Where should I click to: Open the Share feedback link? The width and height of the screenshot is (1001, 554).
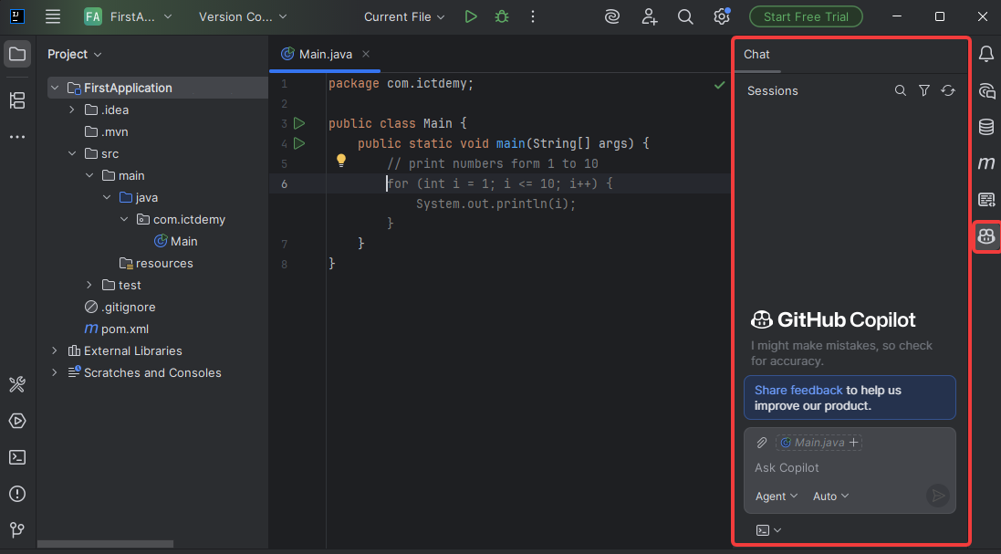(798, 390)
